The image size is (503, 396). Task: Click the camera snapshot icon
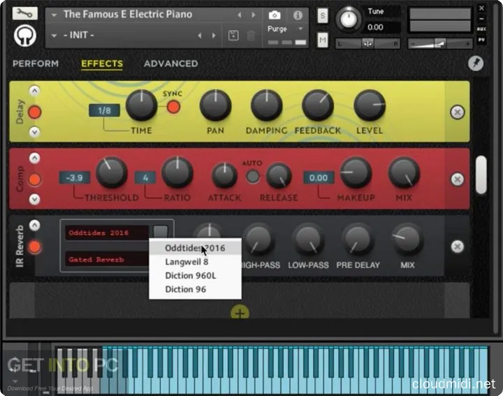pos(275,15)
